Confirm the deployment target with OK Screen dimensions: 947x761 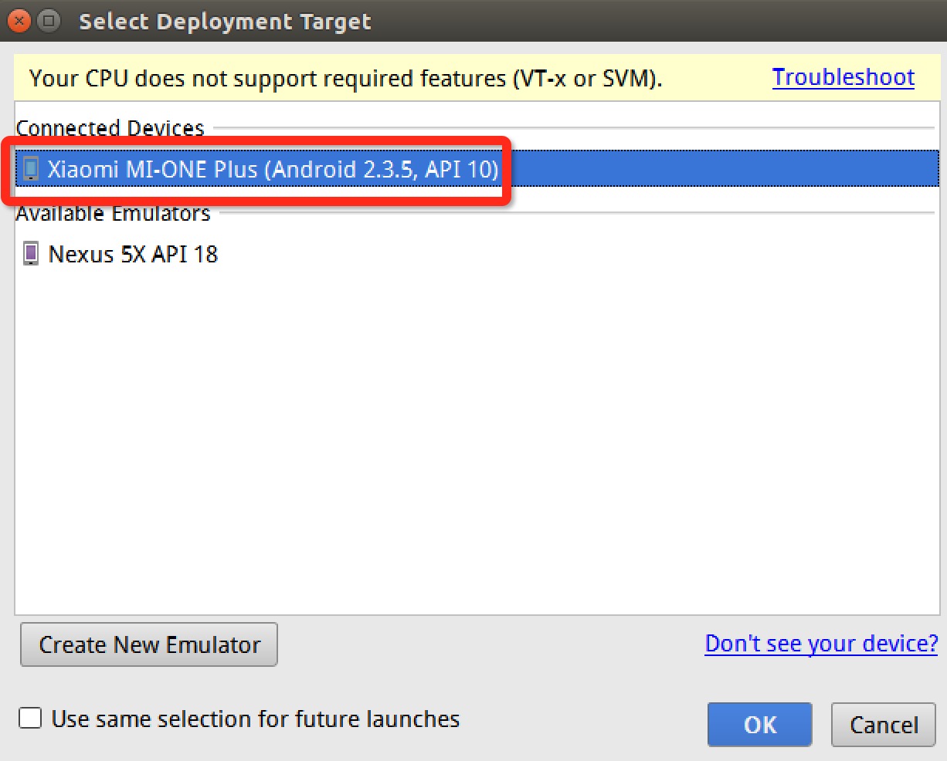point(759,725)
